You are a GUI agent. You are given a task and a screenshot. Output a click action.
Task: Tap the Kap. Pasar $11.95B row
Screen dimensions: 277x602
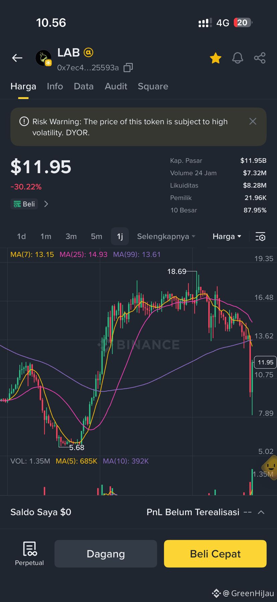point(218,161)
